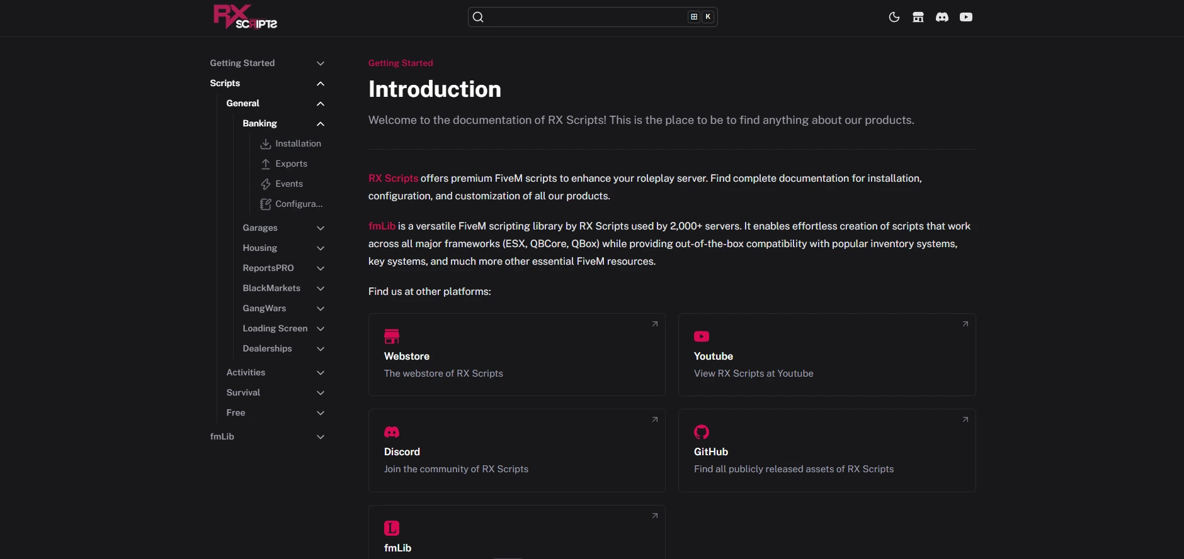Open the Discord card title
The height and width of the screenshot is (559, 1184).
402,451
